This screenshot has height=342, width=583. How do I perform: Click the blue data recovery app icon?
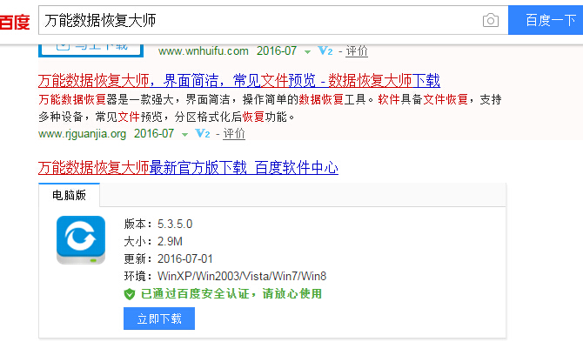point(81,240)
